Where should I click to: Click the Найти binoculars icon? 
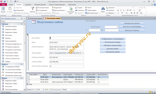pos(103,9)
